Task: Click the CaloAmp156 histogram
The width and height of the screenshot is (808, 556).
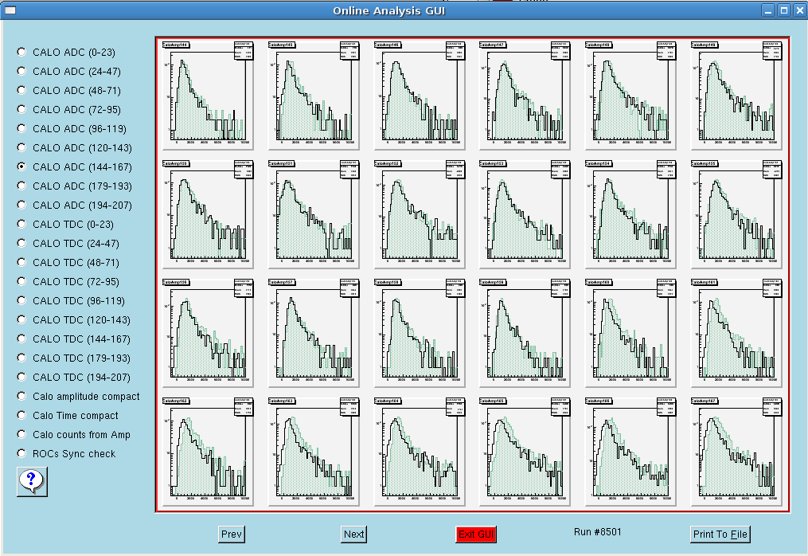Action: pyautogui.click(x=208, y=333)
